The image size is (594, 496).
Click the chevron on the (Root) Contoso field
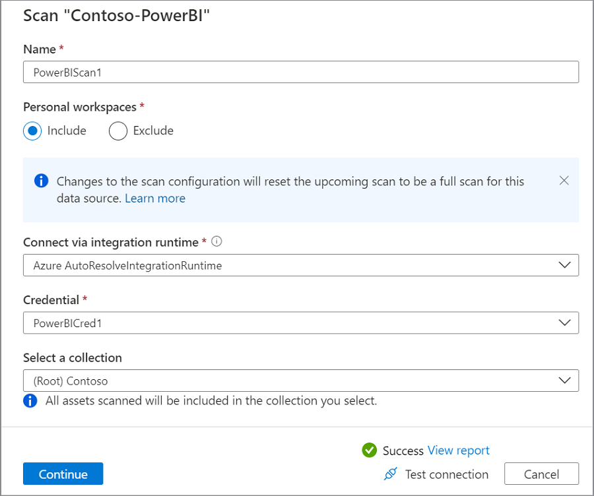(564, 381)
